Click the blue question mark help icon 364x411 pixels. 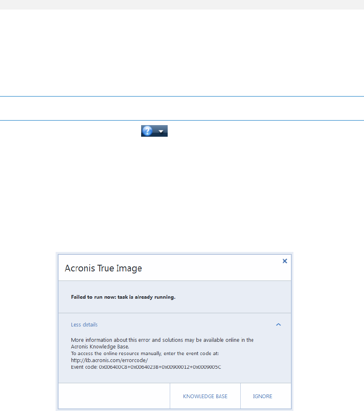[x=147, y=131]
